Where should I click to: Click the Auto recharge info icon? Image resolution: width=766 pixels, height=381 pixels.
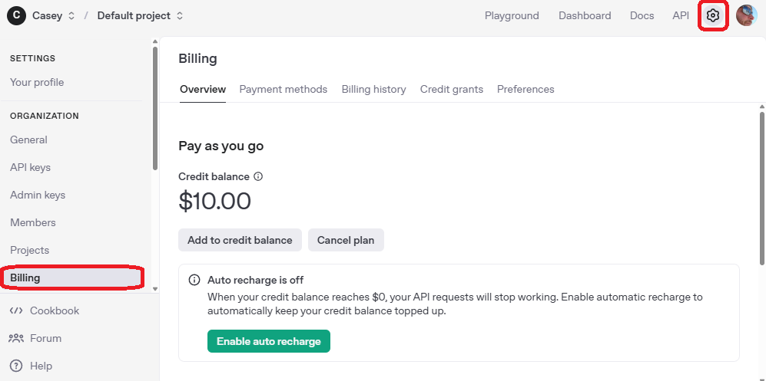(194, 281)
